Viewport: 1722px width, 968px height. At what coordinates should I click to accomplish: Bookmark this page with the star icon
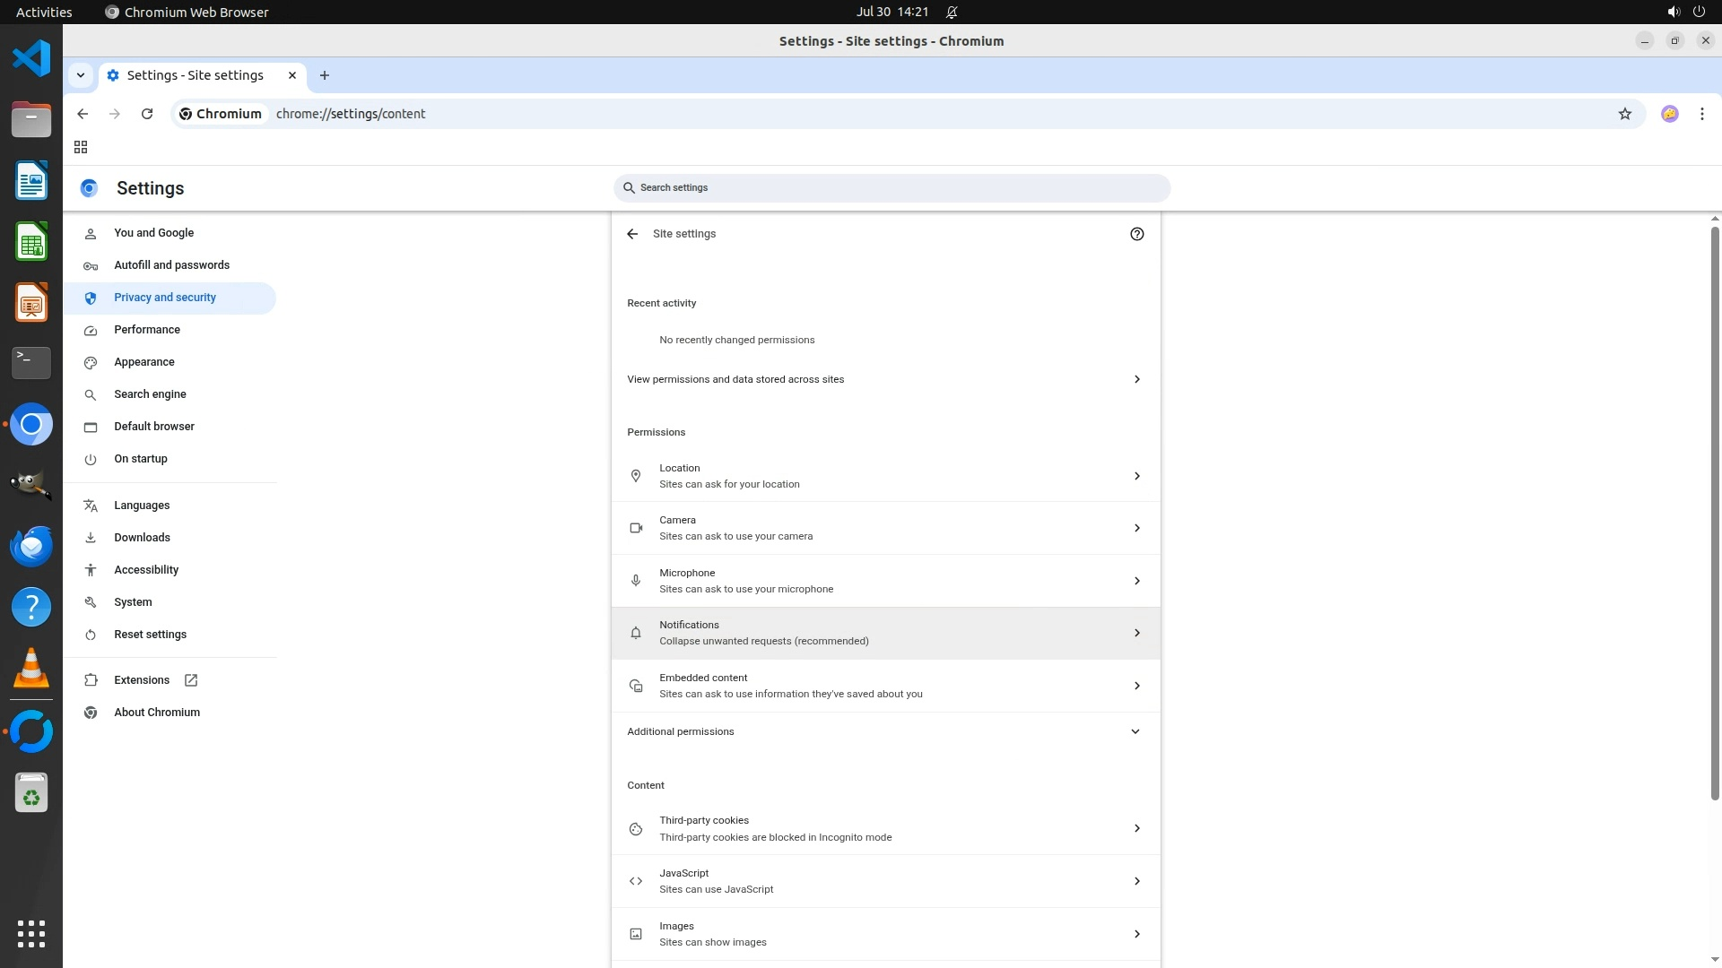click(1624, 114)
